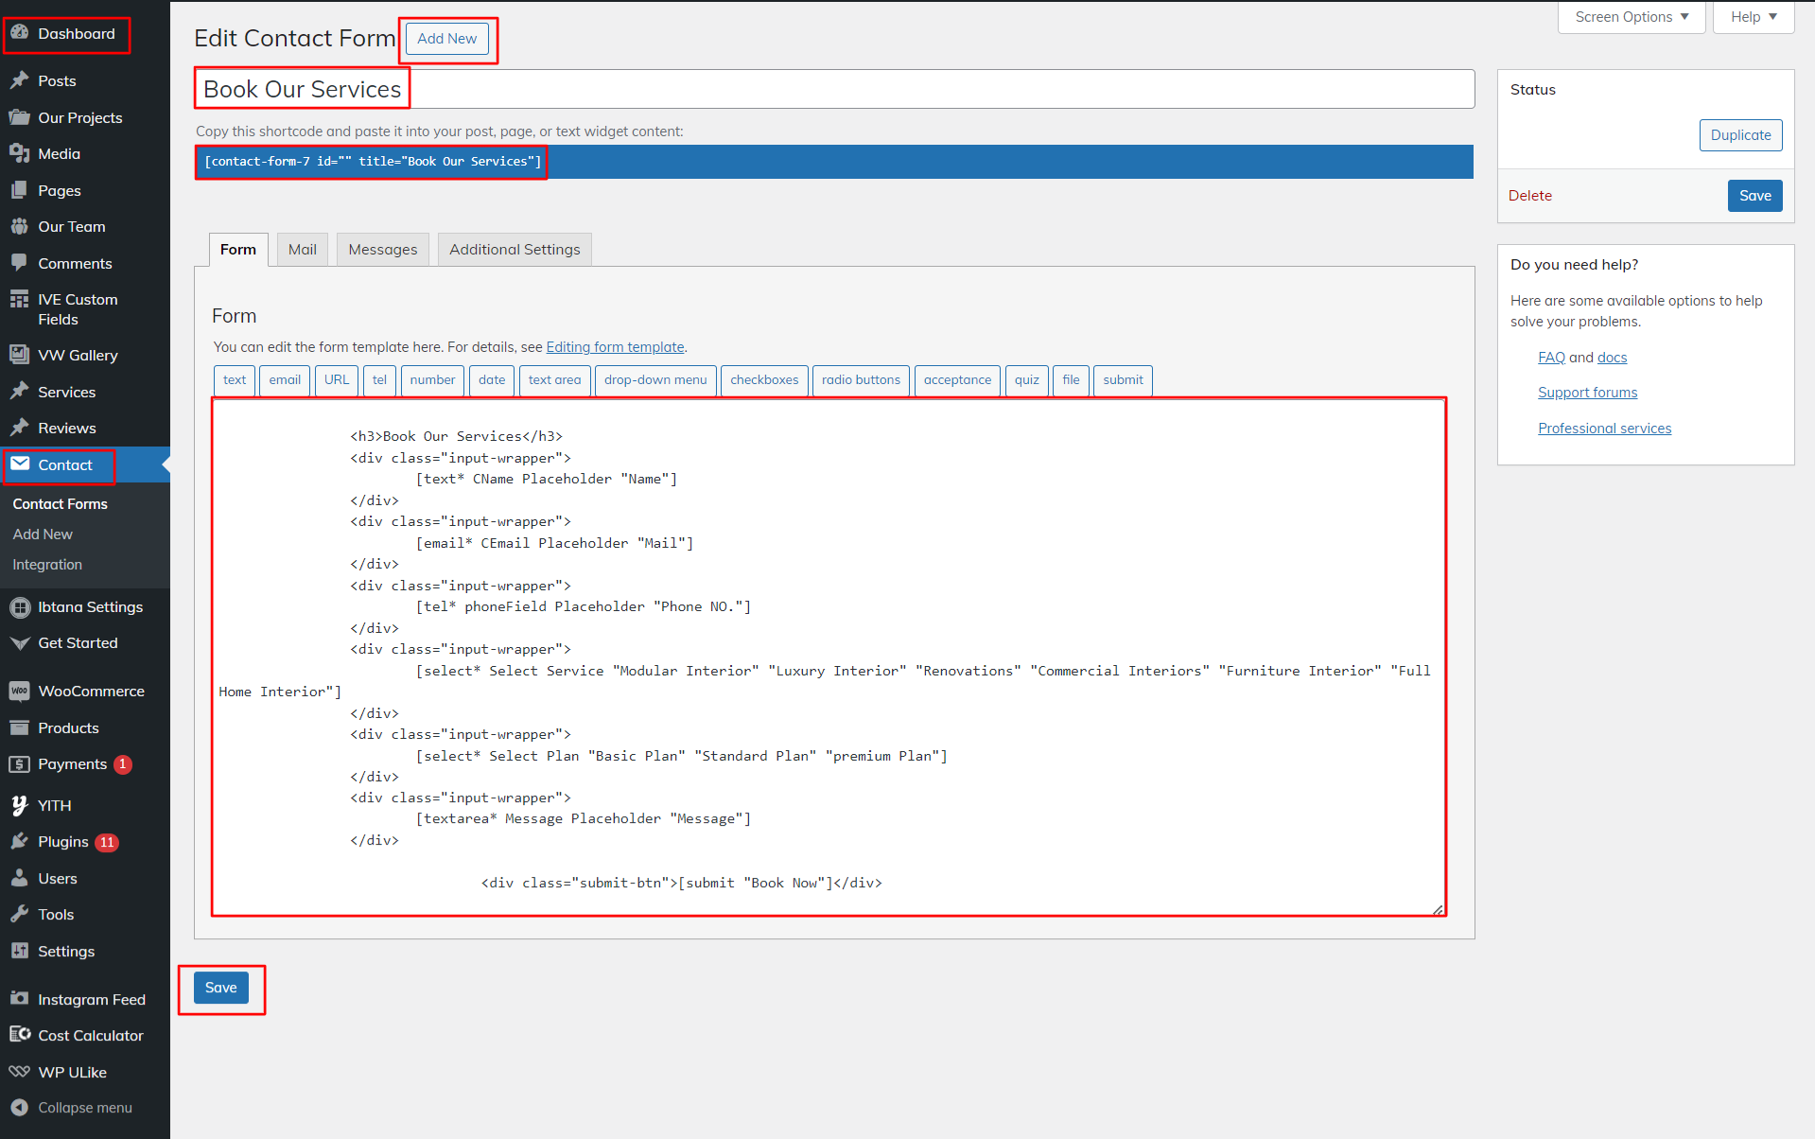Click the Posts pushpin icon

pos(19,80)
